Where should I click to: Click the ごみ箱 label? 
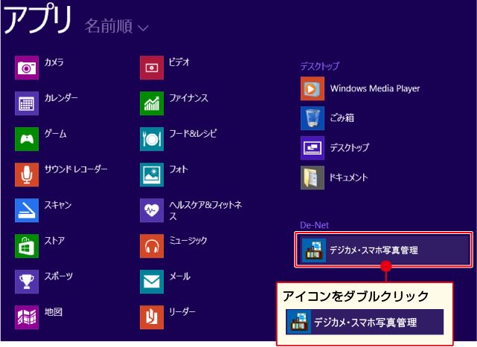(342, 117)
